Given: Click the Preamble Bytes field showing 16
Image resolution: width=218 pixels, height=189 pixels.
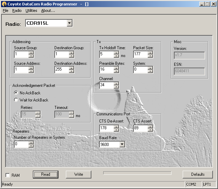Looking at the screenshot, I should point(107,70).
